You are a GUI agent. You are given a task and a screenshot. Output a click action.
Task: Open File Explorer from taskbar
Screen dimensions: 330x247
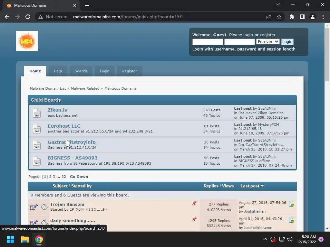[x=24, y=239]
